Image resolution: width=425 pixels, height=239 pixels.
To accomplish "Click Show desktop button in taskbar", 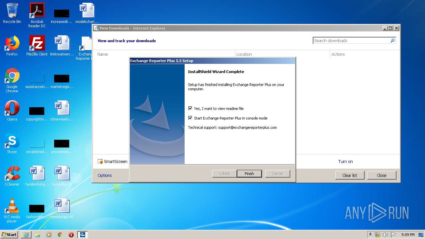I will click(421, 235).
